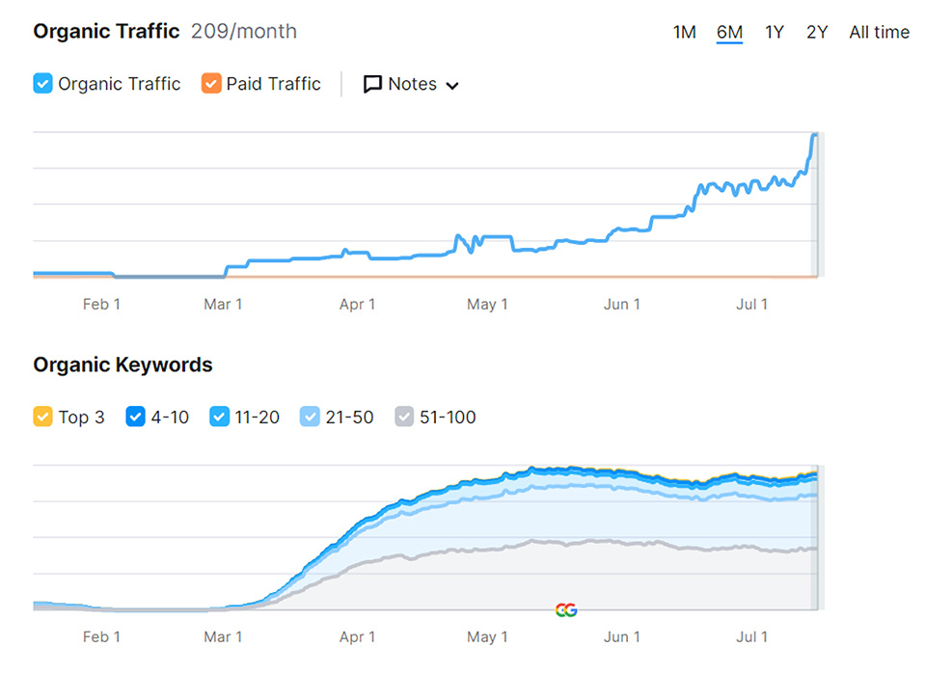Screen dimensions: 926x674
Task: Click the traffic peak at chart's right end
Action: [x=814, y=136]
